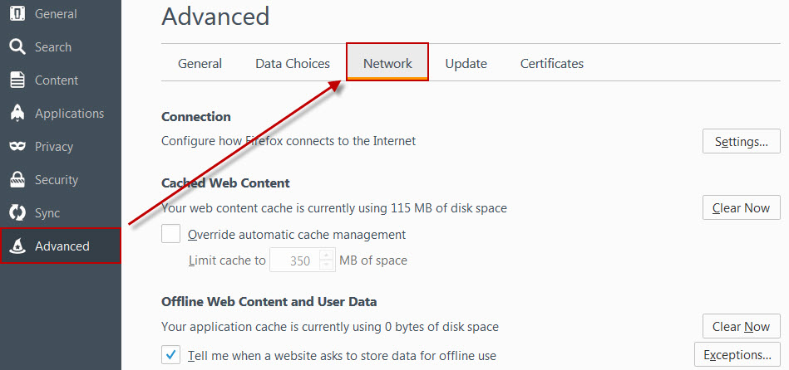Uncheck Tell me when website asks to store data
The height and width of the screenshot is (370, 789).
click(x=171, y=356)
